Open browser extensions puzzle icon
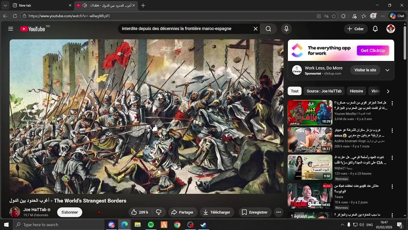408x230 pixels. 343,16
